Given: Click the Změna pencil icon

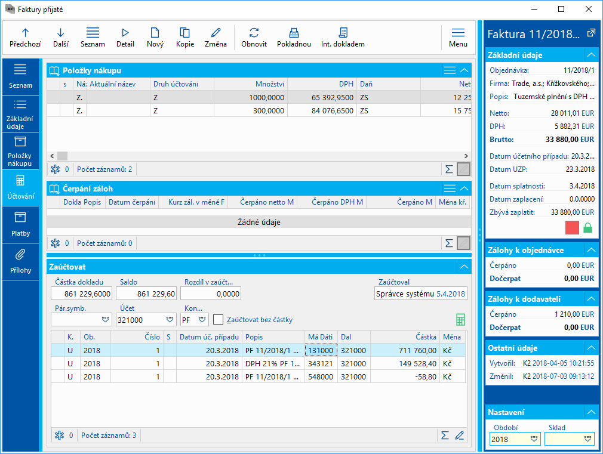Looking at the screenshot, I should [216, 33].
